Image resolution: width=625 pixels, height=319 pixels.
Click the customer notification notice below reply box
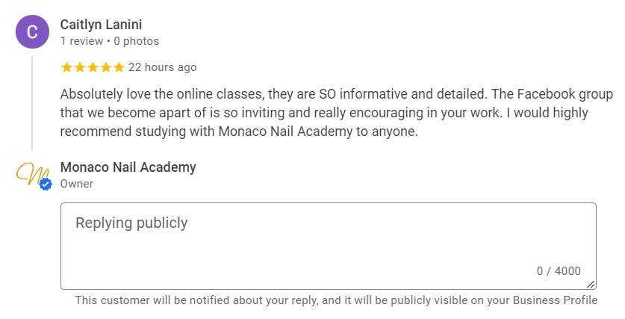click(x=336, y=300)
